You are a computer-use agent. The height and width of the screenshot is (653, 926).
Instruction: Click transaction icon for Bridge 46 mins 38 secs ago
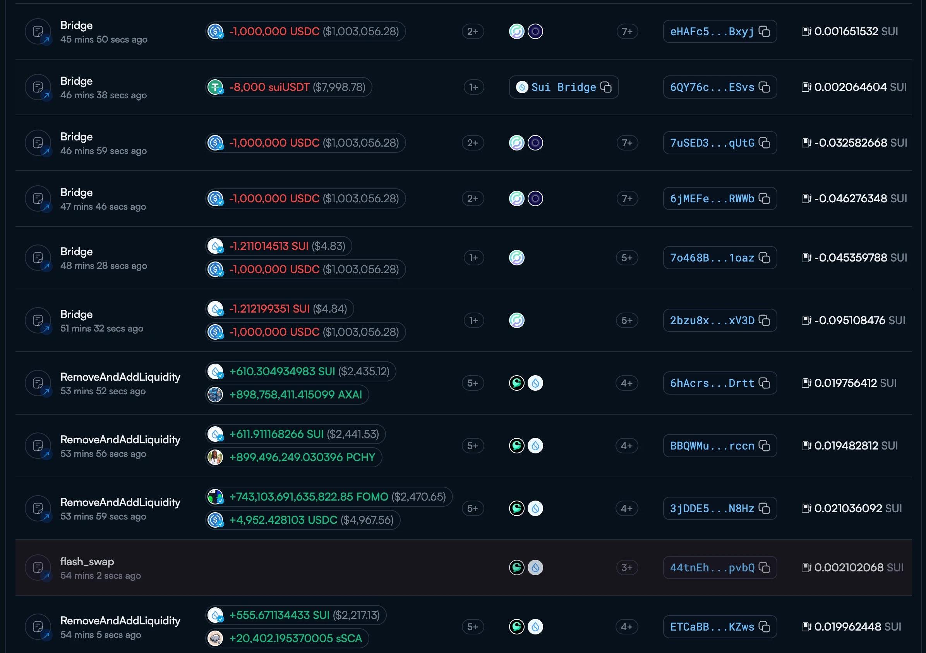(x=38, y=87)
